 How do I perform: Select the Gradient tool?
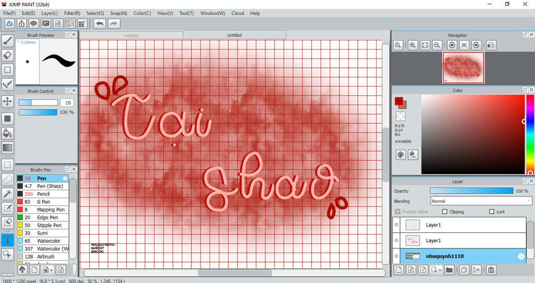tap(7, 148)
